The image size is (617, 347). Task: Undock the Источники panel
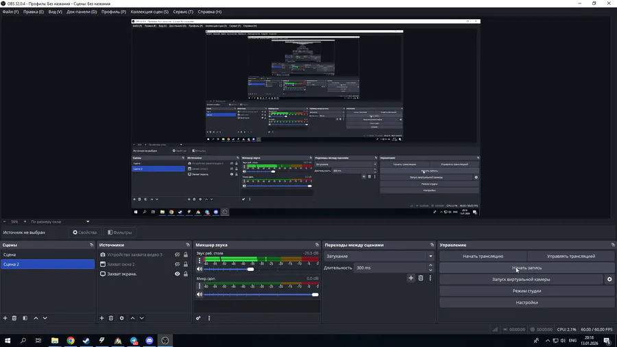coord(188,245)
